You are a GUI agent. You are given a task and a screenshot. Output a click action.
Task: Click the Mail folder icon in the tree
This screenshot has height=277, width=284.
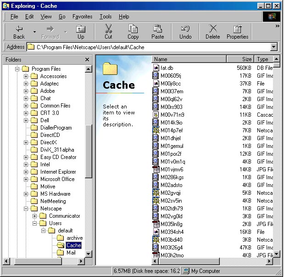60,253
